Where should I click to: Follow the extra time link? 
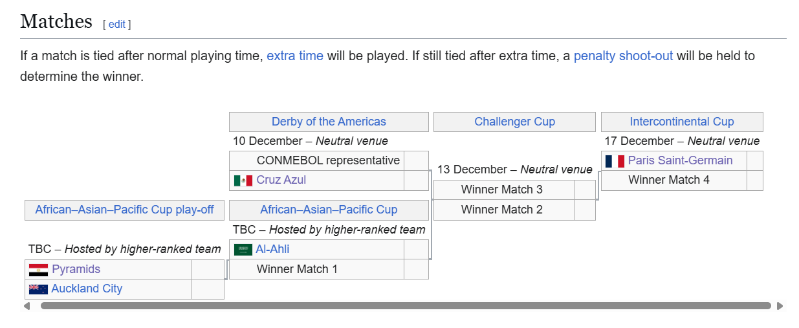click(x=294, y=56)
